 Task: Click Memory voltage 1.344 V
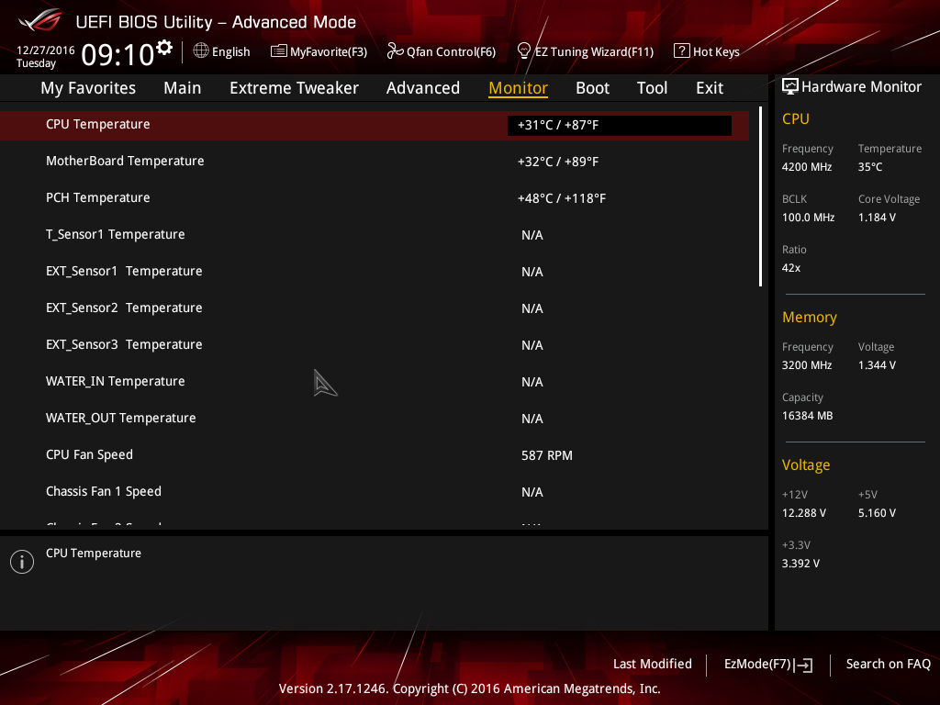click(x=877, y=365)
